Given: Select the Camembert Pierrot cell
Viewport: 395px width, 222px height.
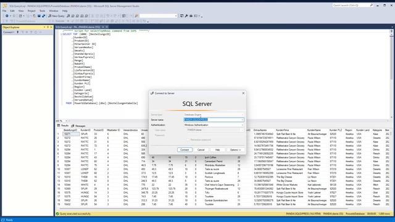Looking at the screenshot, I should click(214, 162).
